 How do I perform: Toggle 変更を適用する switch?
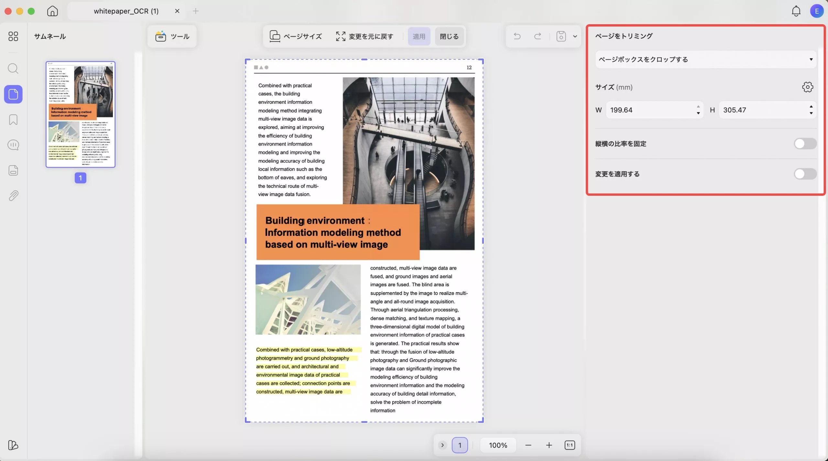point(805,174)
